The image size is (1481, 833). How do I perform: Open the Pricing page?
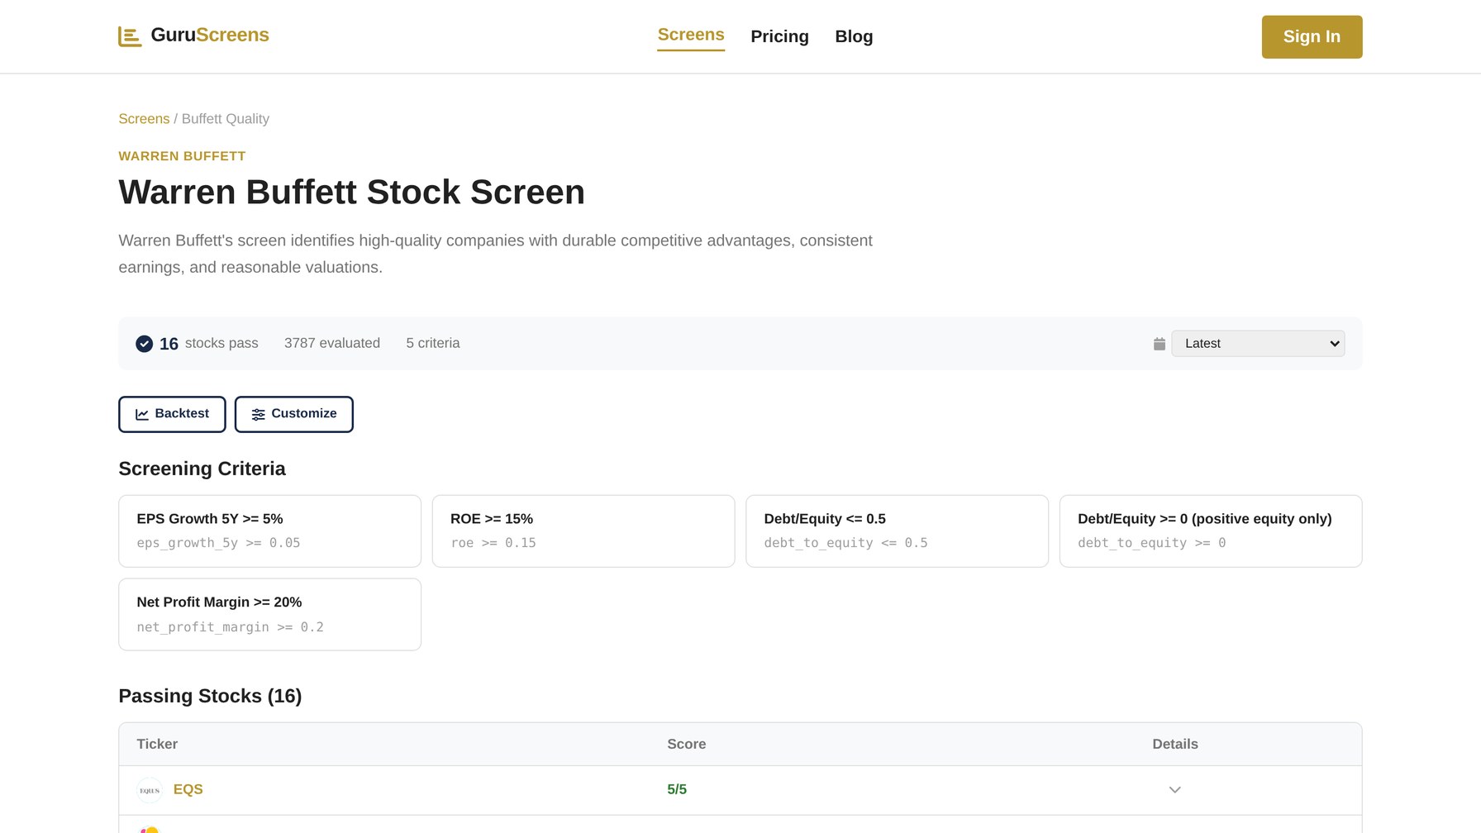(779, 36)
